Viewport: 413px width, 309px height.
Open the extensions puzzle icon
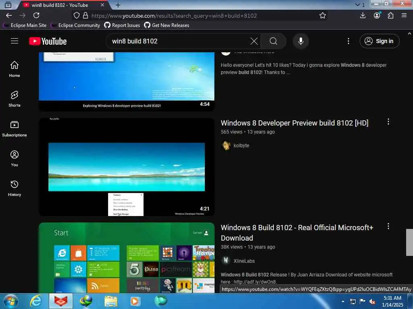coord(390,16)
